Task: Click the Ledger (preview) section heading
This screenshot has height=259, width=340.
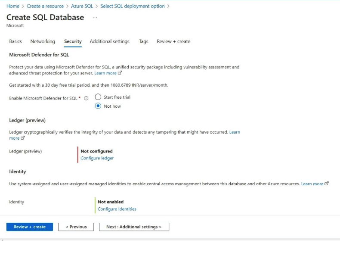Action: click(x=27, y=120)
